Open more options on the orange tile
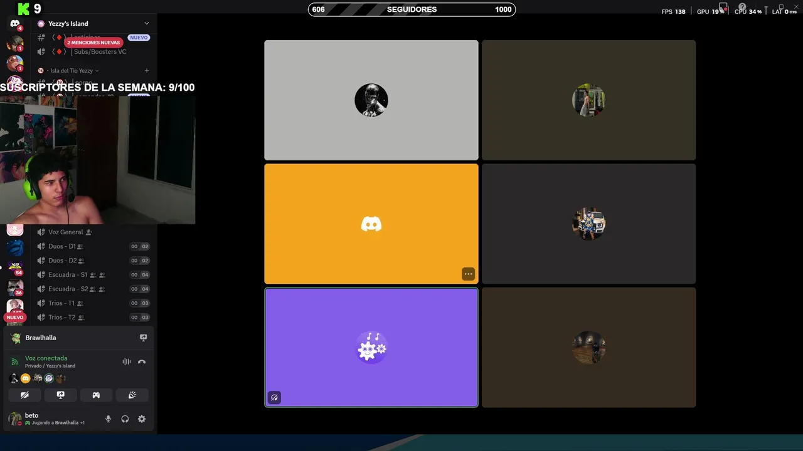Image resolution: width=803 pixels, height=451 pixels. 468,274
